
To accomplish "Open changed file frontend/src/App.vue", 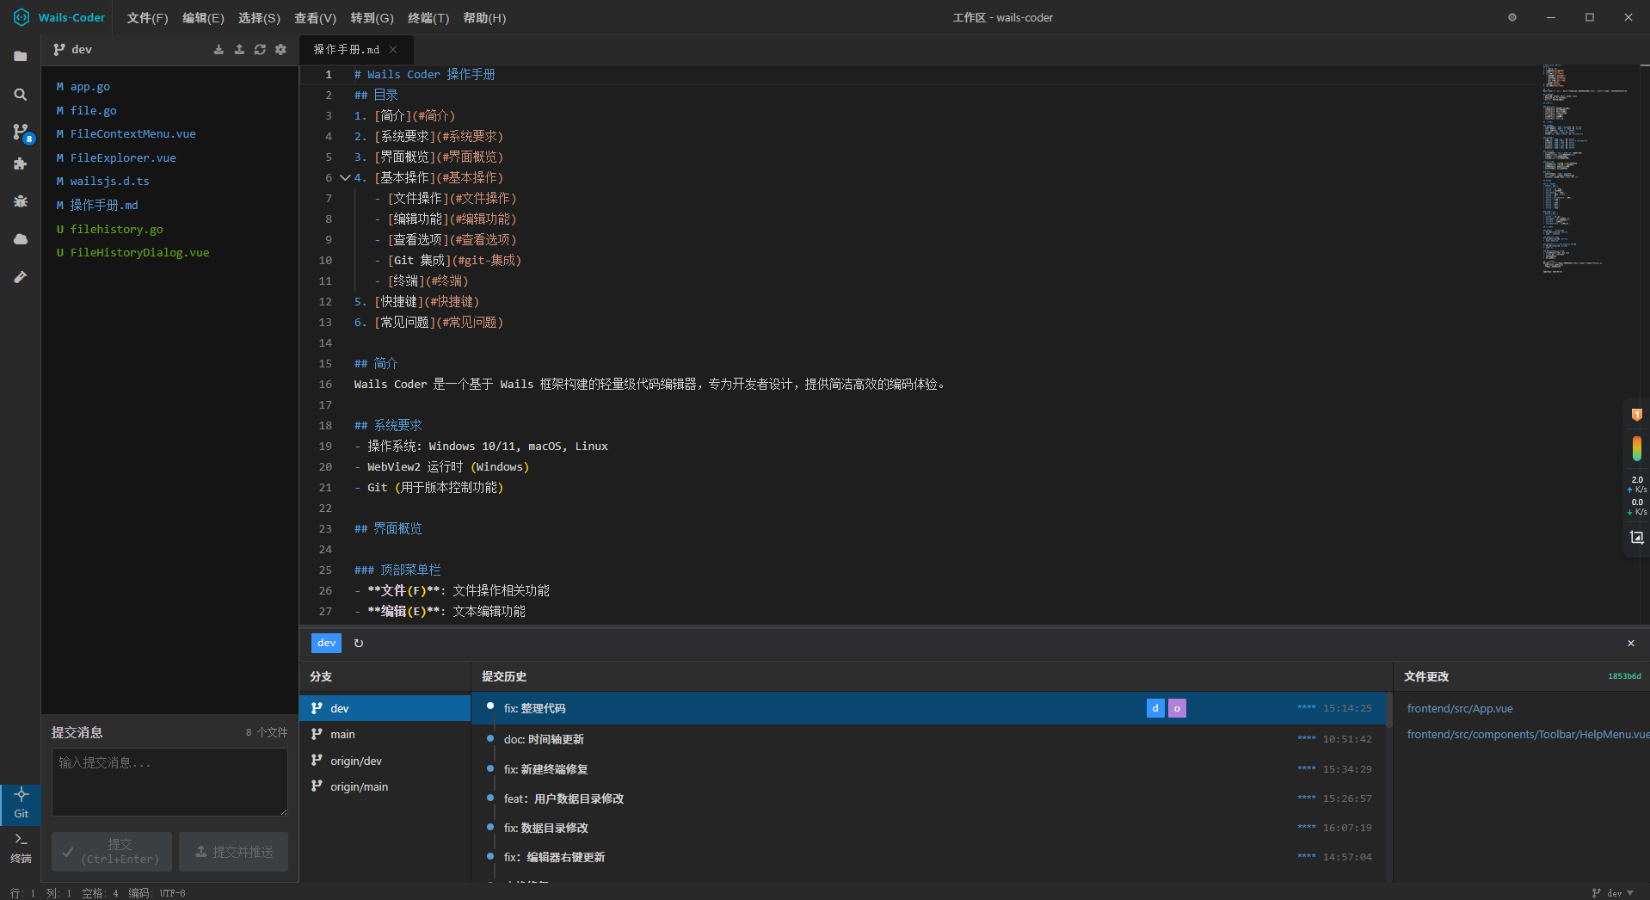I will coord(1460,709).
